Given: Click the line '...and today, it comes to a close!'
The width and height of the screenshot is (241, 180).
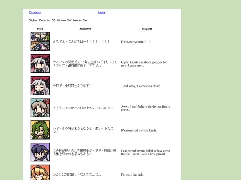Looking at the screenshot, I should [x=141, y=86].
